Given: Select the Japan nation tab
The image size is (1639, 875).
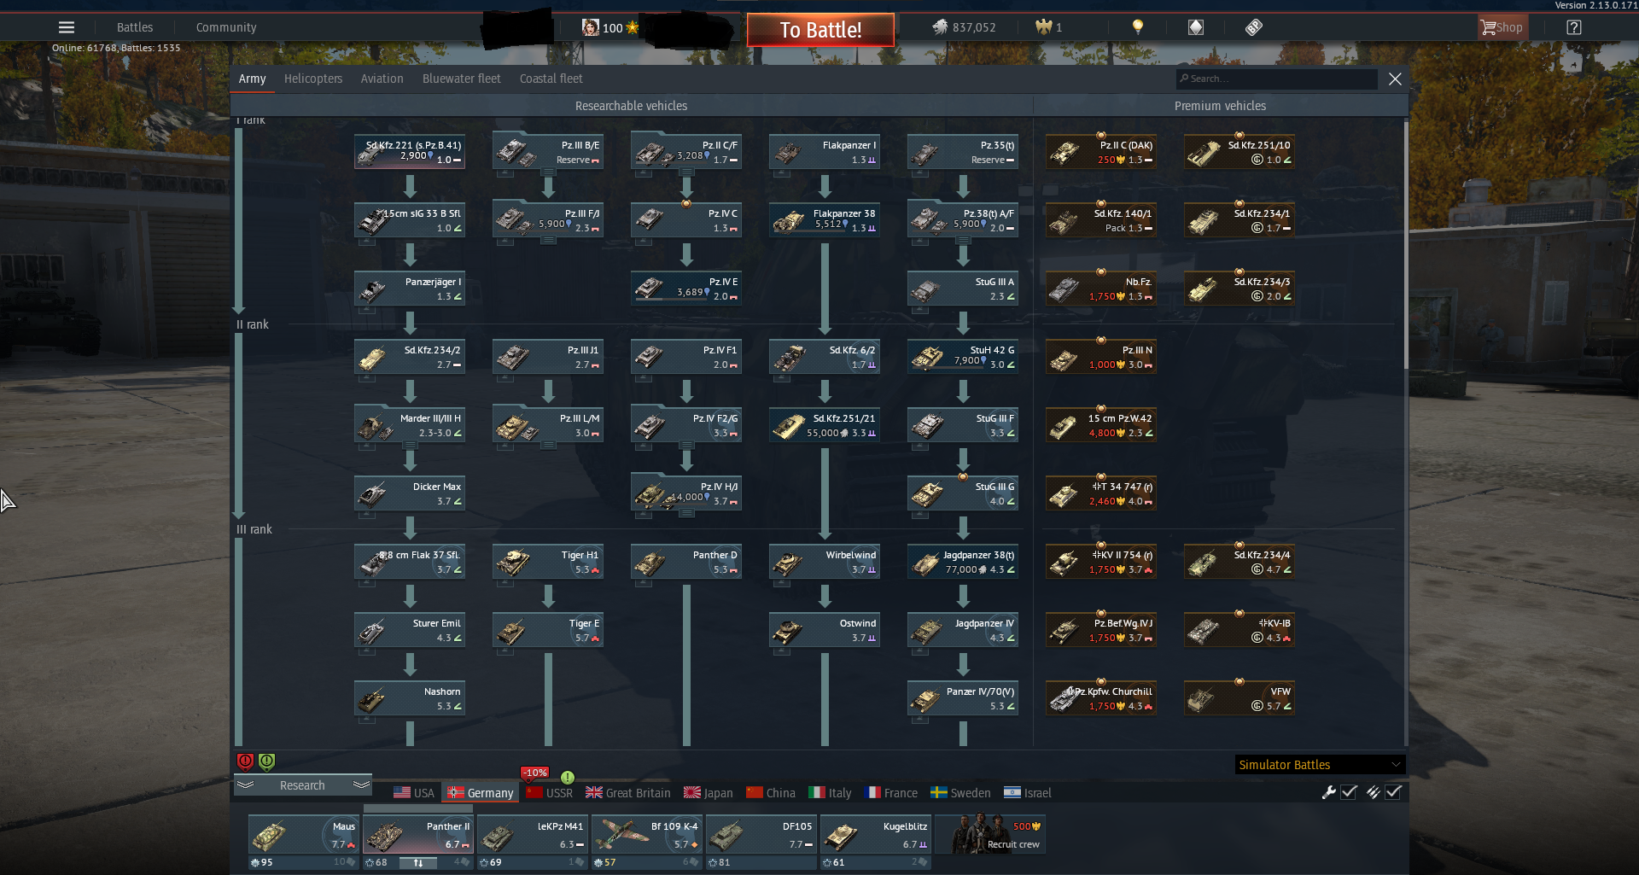Looking at the screenshot, I should [708, 793].
